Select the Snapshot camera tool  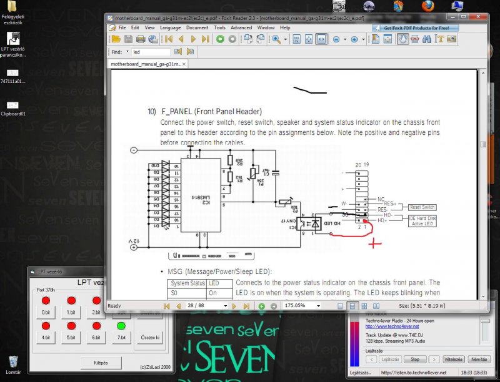tap(451, 39)
